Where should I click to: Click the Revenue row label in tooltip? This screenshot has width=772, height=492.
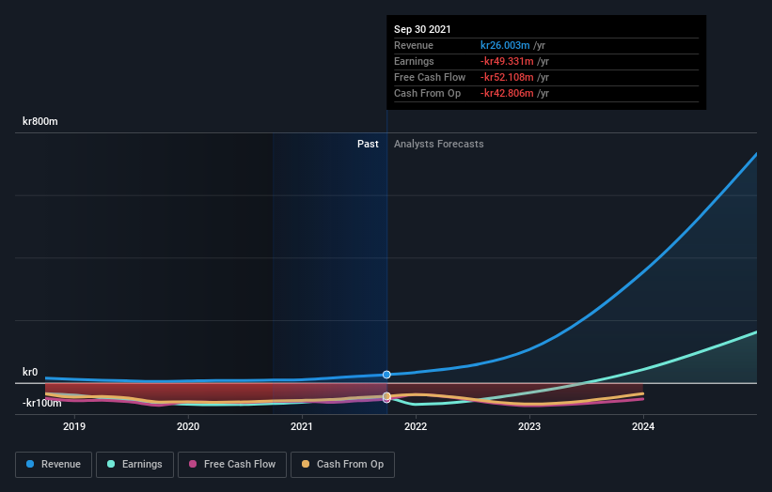414,45
